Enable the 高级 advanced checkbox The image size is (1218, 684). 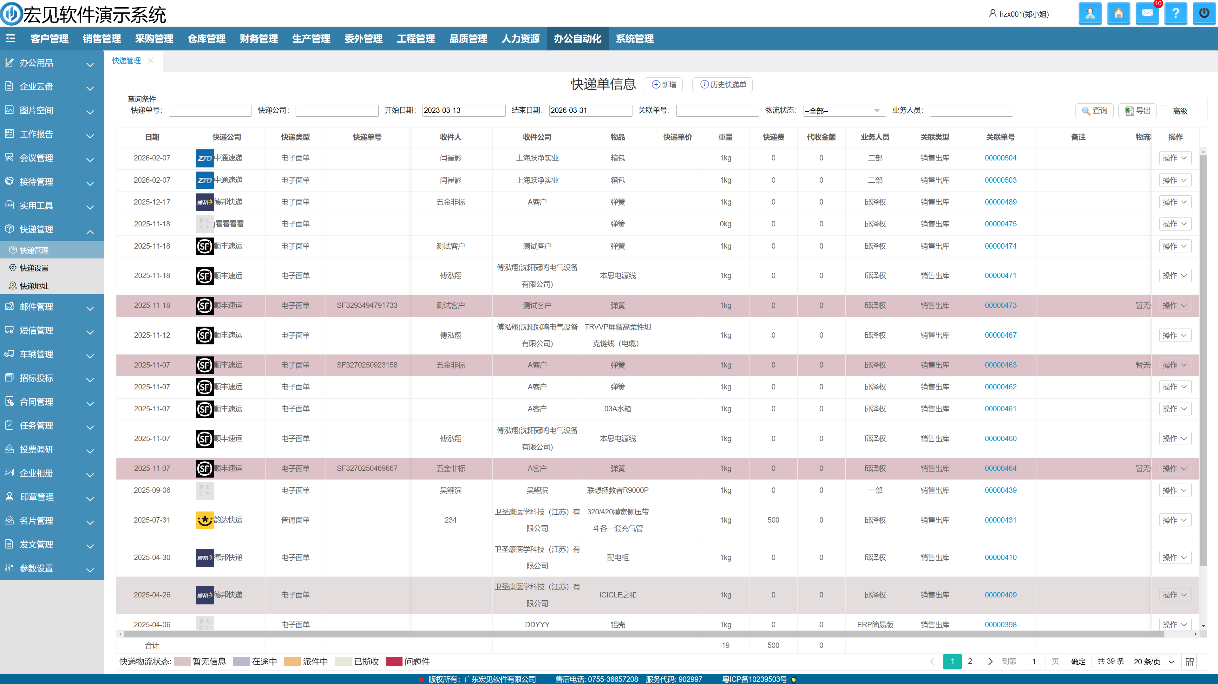[x=1164, y=111]
